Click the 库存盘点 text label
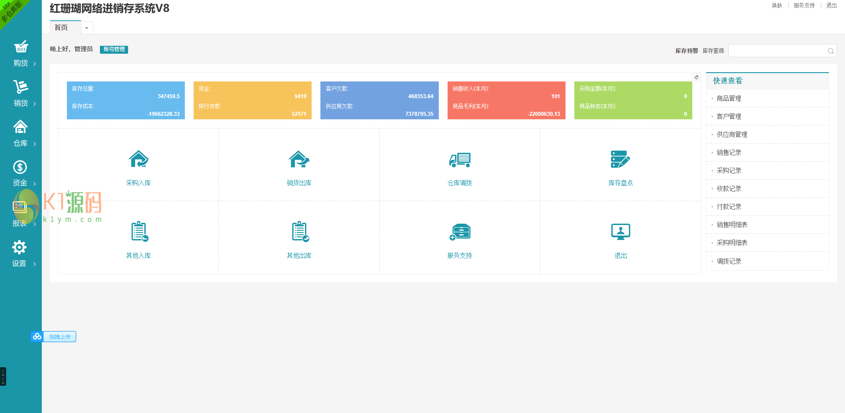 click(621, 183)
